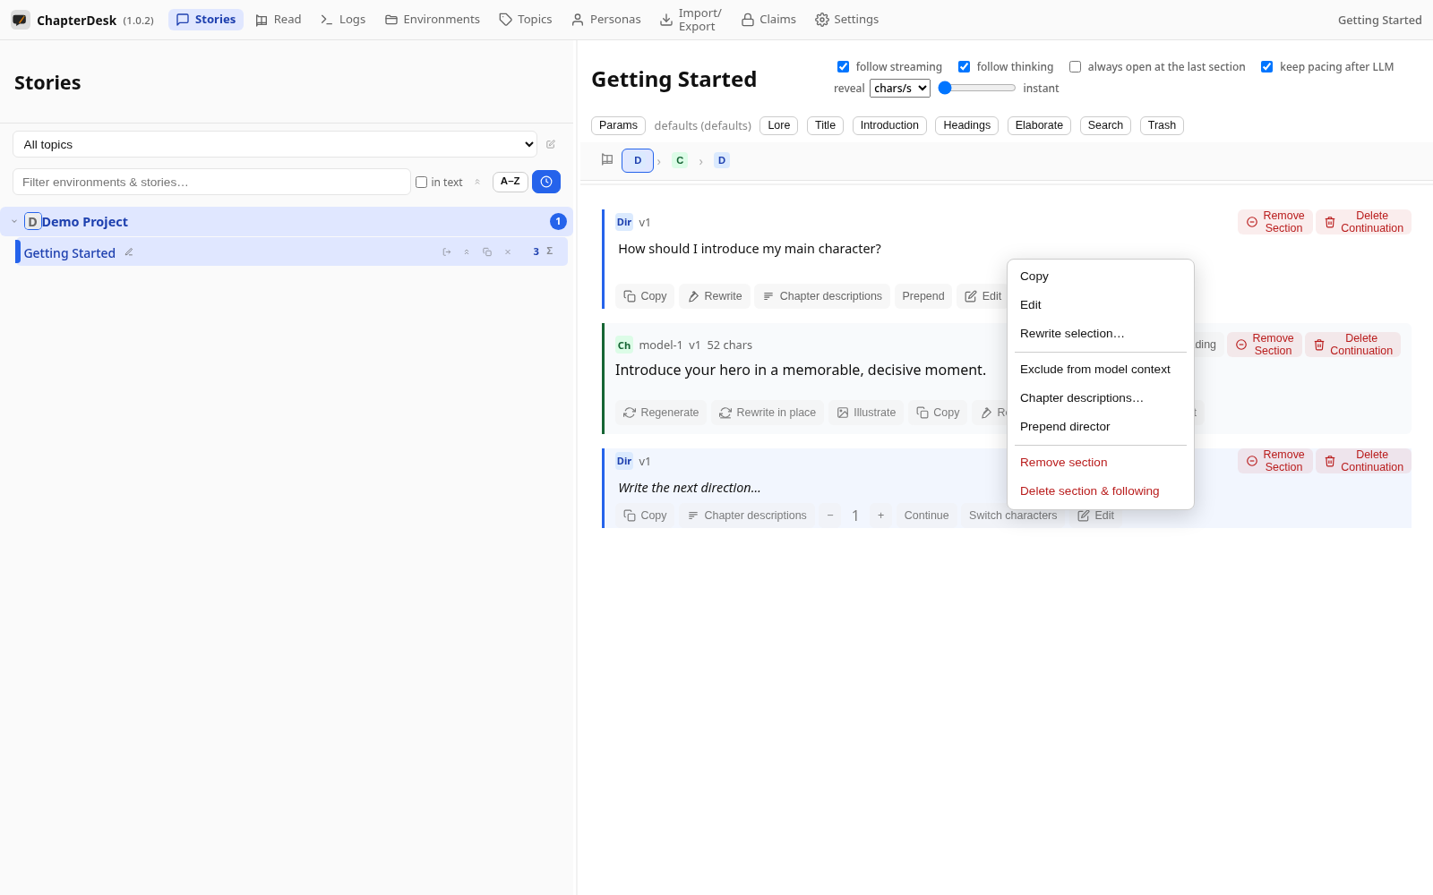The width and height of the screenshot is (1433, 895).
Task: Select Prepend director in the context menu
Action: click(1101, 427)
